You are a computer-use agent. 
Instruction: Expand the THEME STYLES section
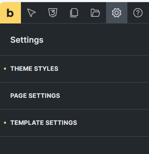[x=74, y=69]
